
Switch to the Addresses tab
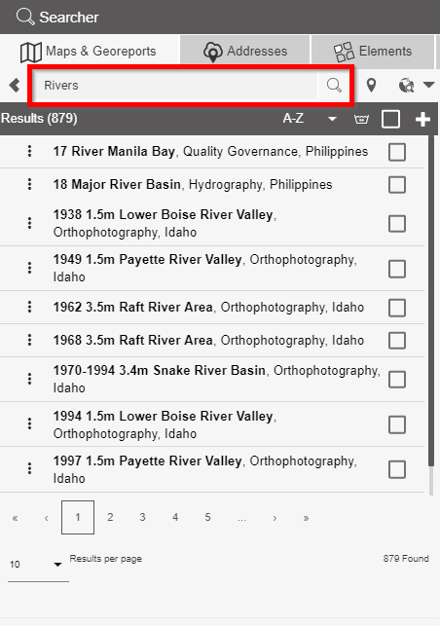pos(245,51)
